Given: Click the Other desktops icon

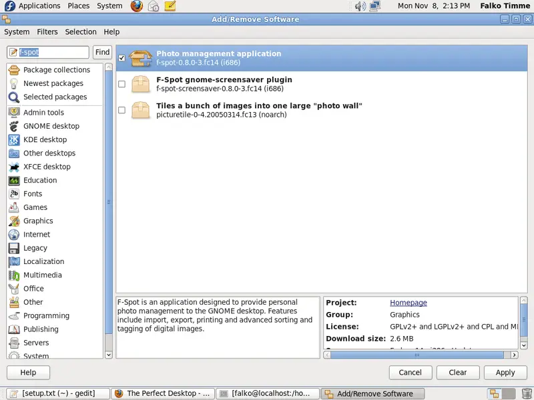Looking at the screenshot, I should (14, 153).
